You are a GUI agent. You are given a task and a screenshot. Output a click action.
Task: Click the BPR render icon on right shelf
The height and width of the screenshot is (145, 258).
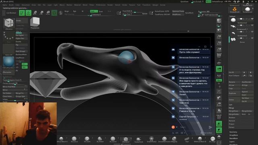pyautogui.click(x=219, y=21)
